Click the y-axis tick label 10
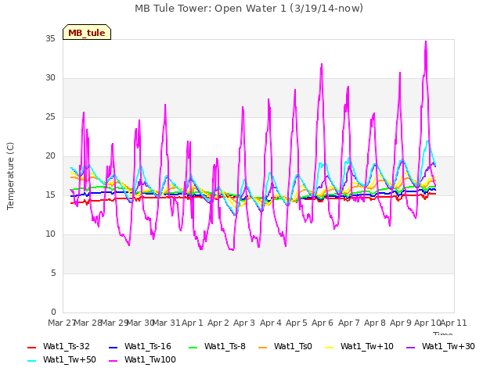This screenshot has width=501, height=375. point(50,234)
